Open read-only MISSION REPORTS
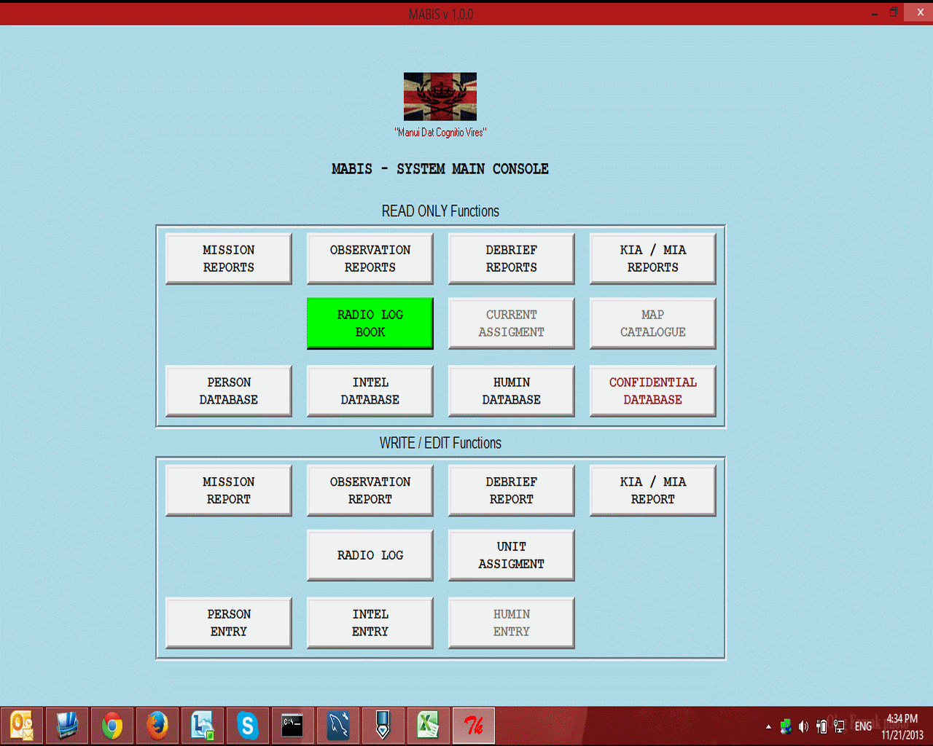Image resolution: width=933 pixels, height=746 pixels. [x=229, y=259]
